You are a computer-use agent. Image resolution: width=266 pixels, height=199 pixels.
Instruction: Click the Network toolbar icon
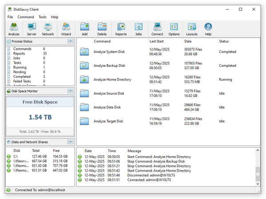48,29
